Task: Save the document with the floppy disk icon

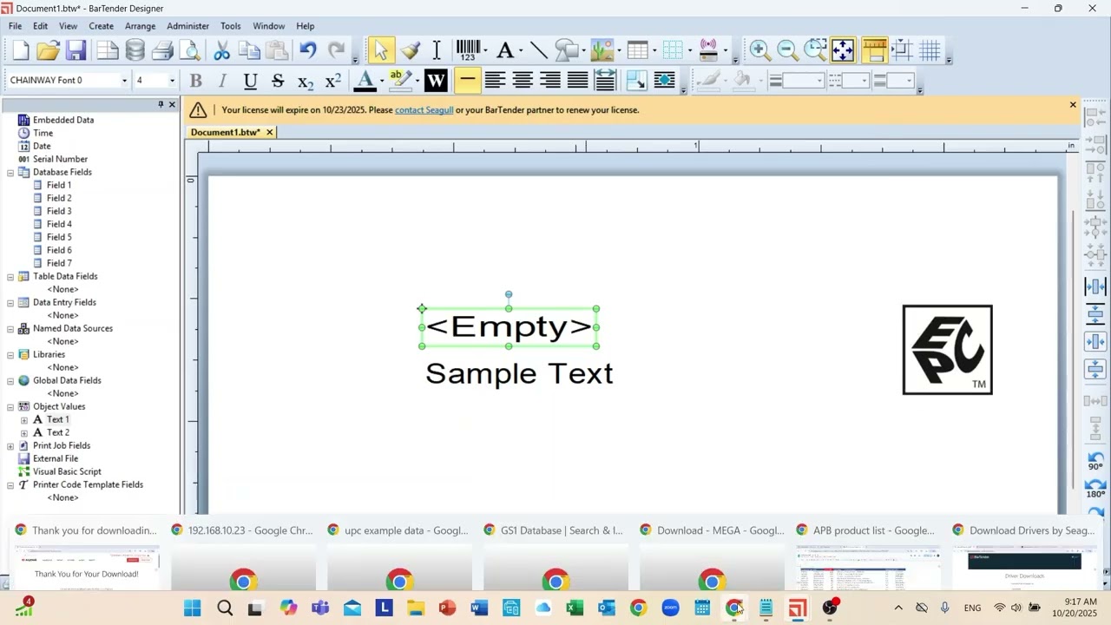Action: (76, 50)
